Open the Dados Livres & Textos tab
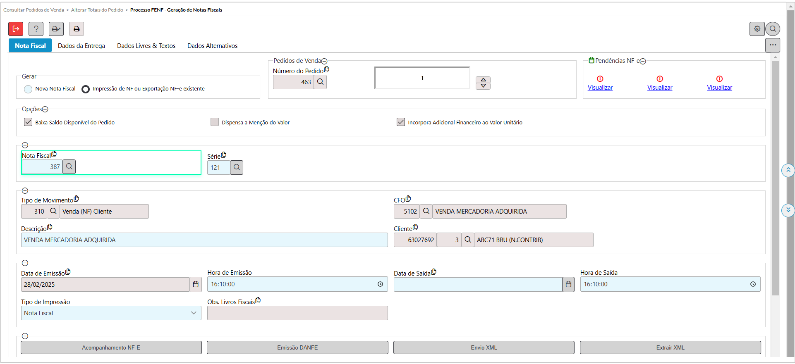Image resolution: width=795 pixels, height=364 pixels. [x=146, y=46]
